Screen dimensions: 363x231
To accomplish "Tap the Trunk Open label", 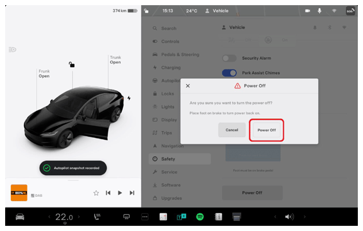I will pyautogui.click(x=115, y=60).
